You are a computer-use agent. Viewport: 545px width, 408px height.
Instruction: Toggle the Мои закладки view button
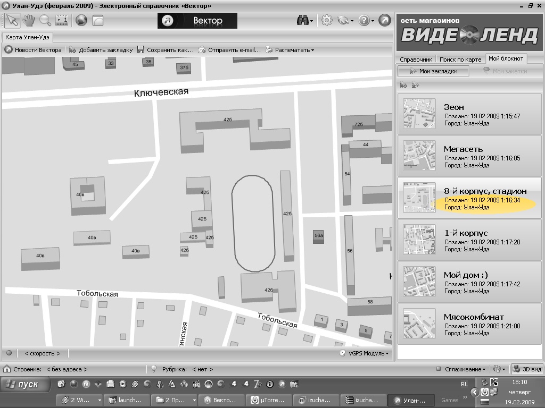pos(433,71)
